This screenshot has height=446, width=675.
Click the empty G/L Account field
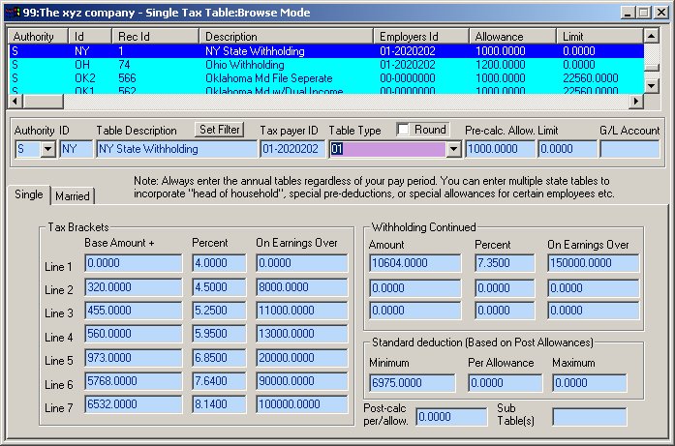[x=628, y=149]
